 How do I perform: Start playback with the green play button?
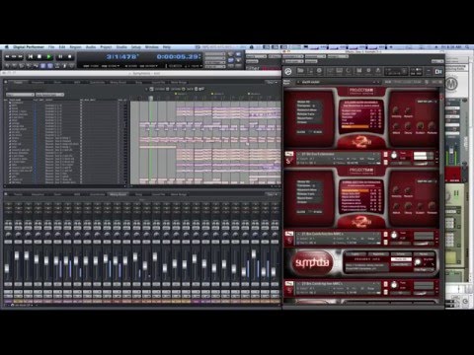point(49,57)
